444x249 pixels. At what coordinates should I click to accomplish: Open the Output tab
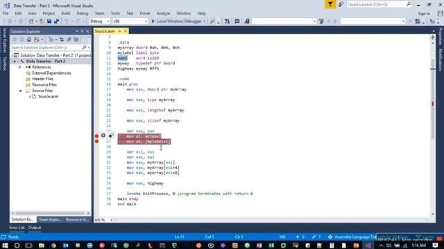pos(35,228)
